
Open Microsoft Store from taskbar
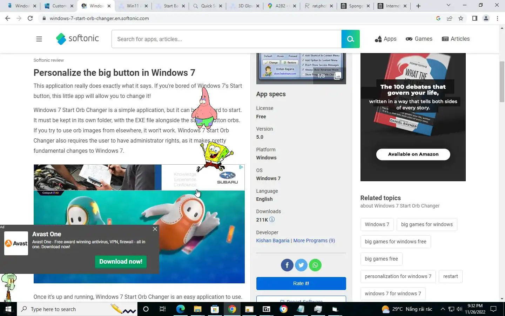tap(215, 309)
